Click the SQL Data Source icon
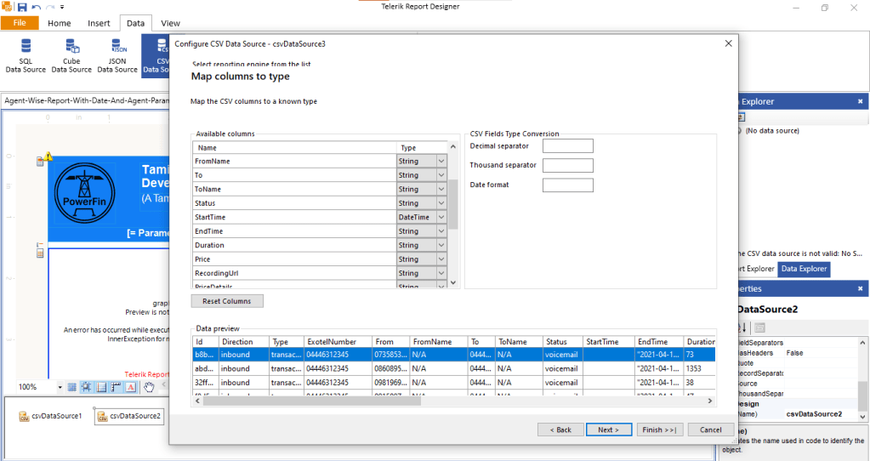Viewport: 870px width, 461px height. pyautogui.click(x=26, y=47)
